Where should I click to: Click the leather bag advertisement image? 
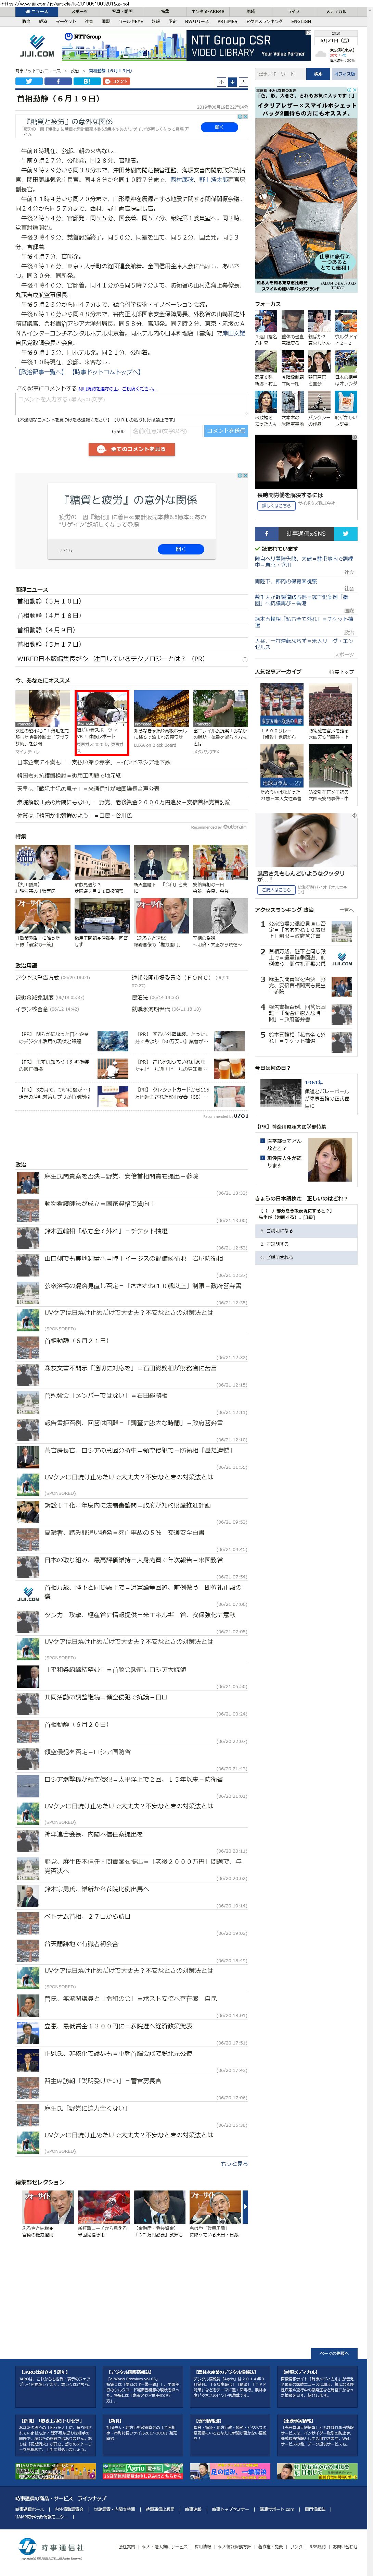point(306,190)
